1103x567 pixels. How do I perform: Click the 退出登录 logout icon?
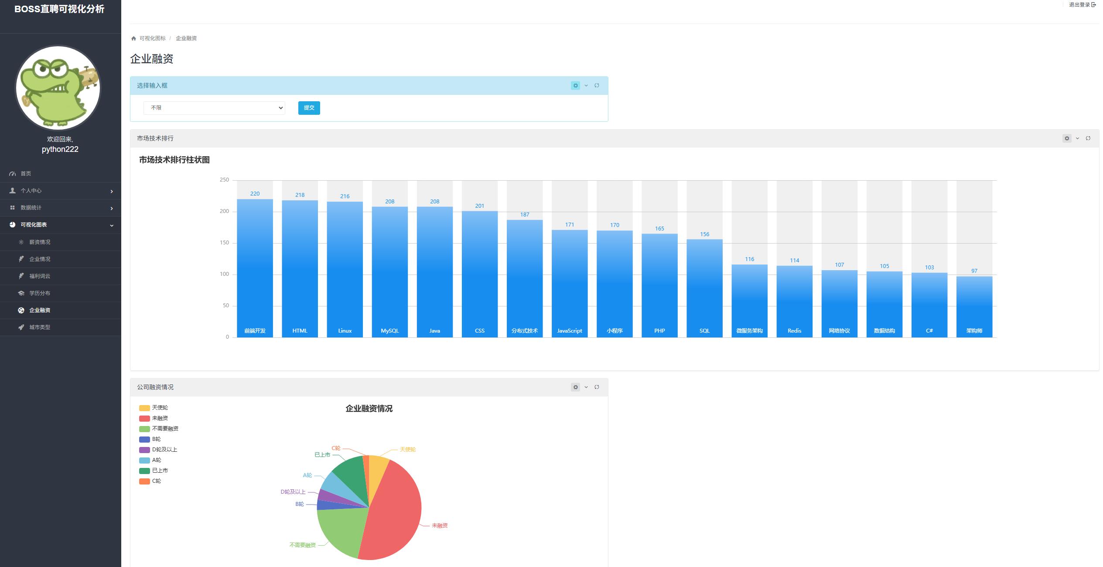(x=1093, y=5)
